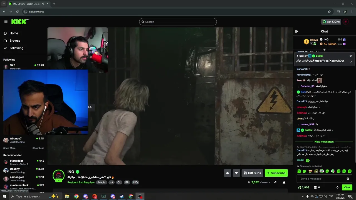Click AL_Sultan in the leaderboard
The height and width of the screenshot is (200, 356).
click(x=330, y=44)
